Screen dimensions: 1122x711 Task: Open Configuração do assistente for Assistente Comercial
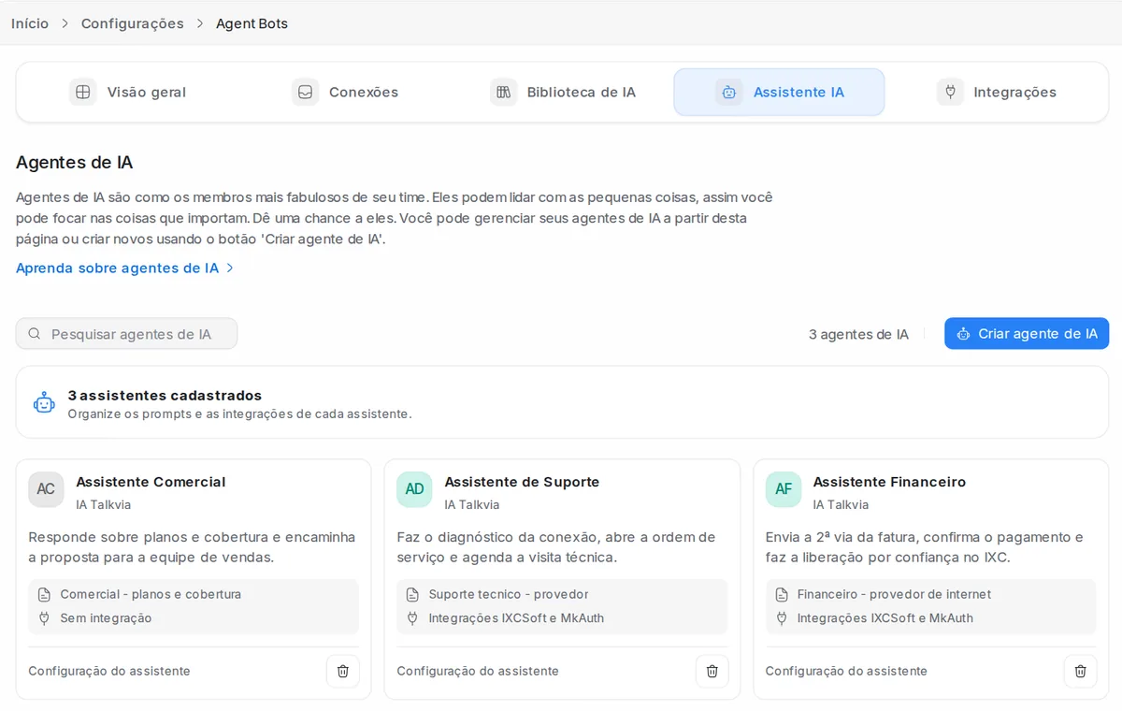coord(109,671)
